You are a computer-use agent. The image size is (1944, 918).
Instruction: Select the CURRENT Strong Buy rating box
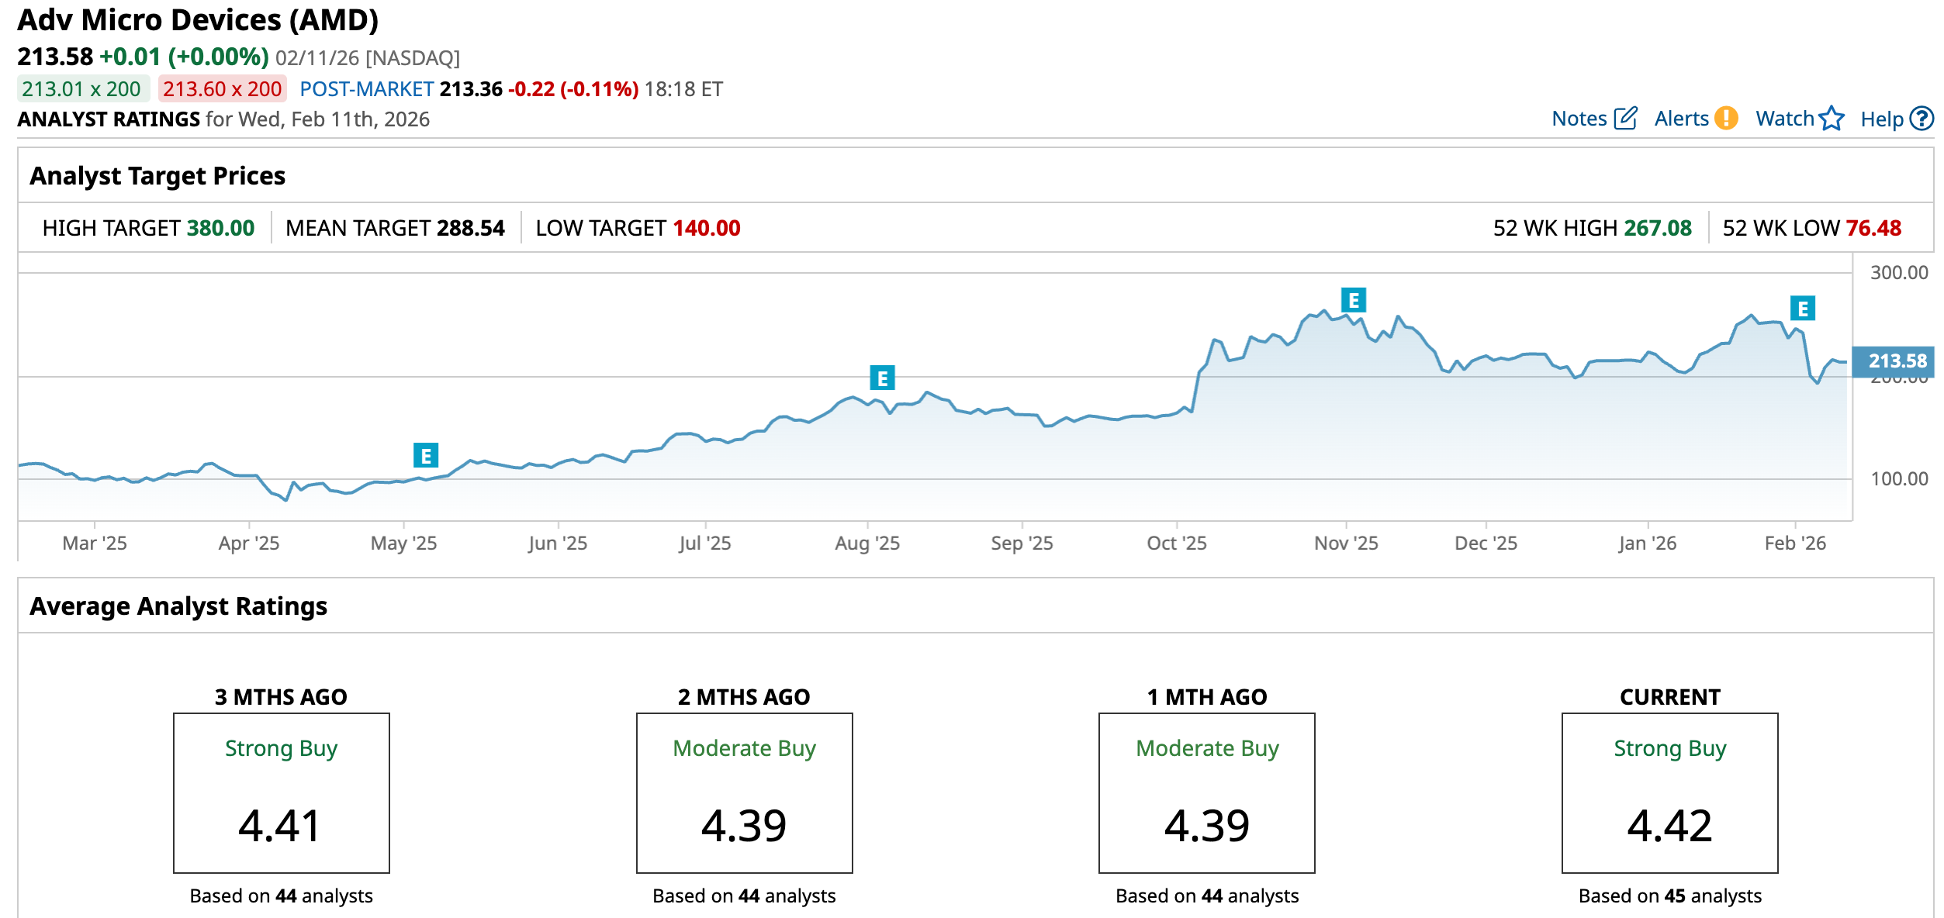[1669, 792]
